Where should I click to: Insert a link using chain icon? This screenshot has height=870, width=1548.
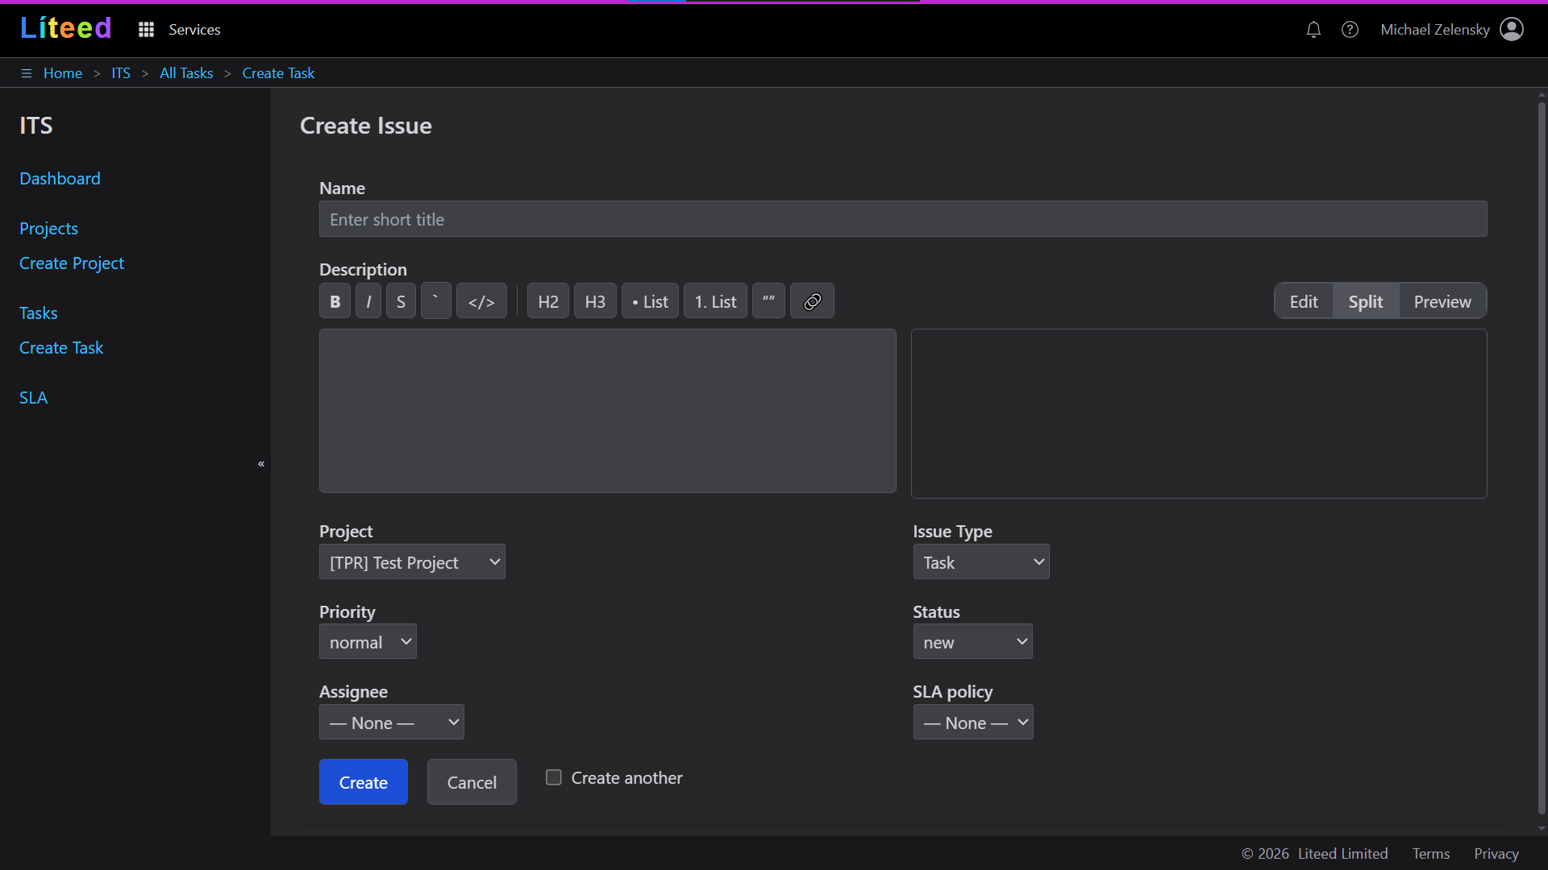click(812, 301)
